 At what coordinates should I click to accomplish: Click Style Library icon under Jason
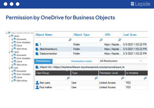pos(15,65)
